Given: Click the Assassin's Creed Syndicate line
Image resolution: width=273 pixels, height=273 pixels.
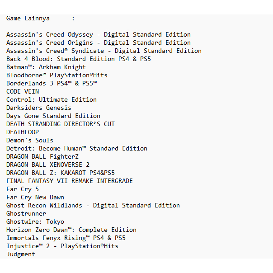Looking at the screenshot, I should 104,51.
